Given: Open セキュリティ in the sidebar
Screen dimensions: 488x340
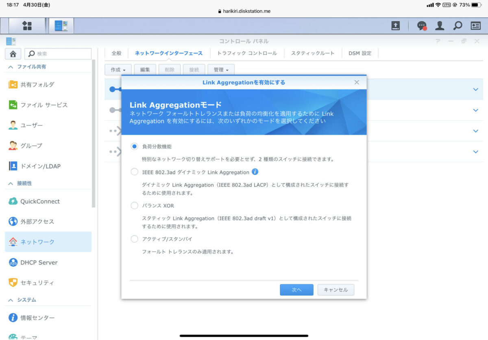Looking at the screenshot, I should (x=48, y=283).
